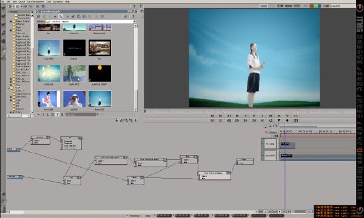The height and width of the screenshot is (218, 364).
Task: Select the upper timeline track header
Action: point(270,144)
